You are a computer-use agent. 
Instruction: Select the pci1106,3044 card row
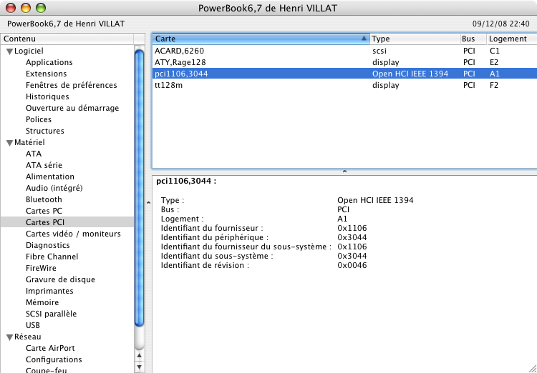(x=344, y=74)
